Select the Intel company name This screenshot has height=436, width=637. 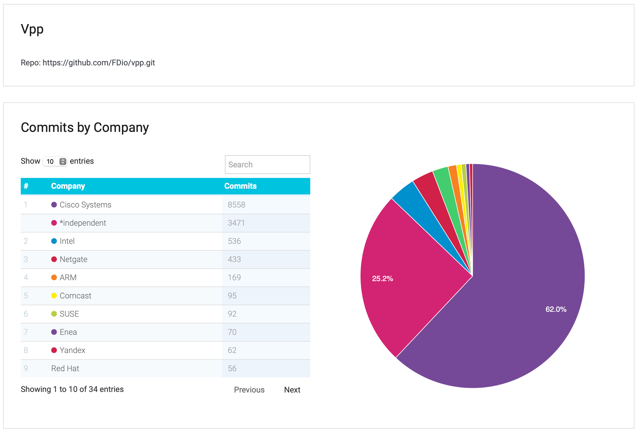tap(67, 241)
